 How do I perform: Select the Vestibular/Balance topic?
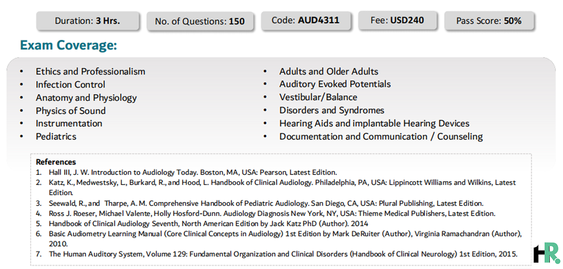318,97
